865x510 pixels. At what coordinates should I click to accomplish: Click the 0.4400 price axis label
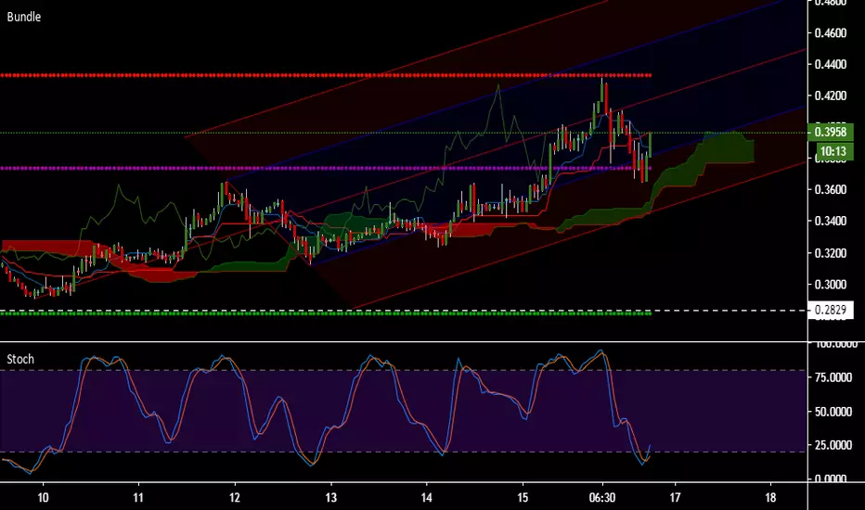831,65
